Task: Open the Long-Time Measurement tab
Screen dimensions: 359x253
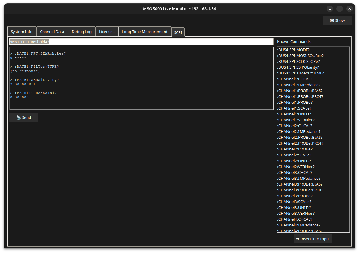Action: click(x=145, y=32)
